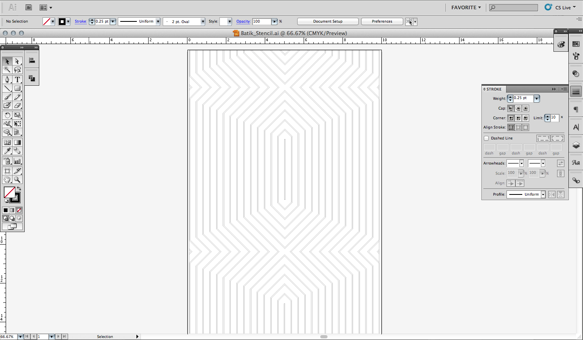583x340 pixels.
Task: Select the Gradient tool
Action: point(17,142)
